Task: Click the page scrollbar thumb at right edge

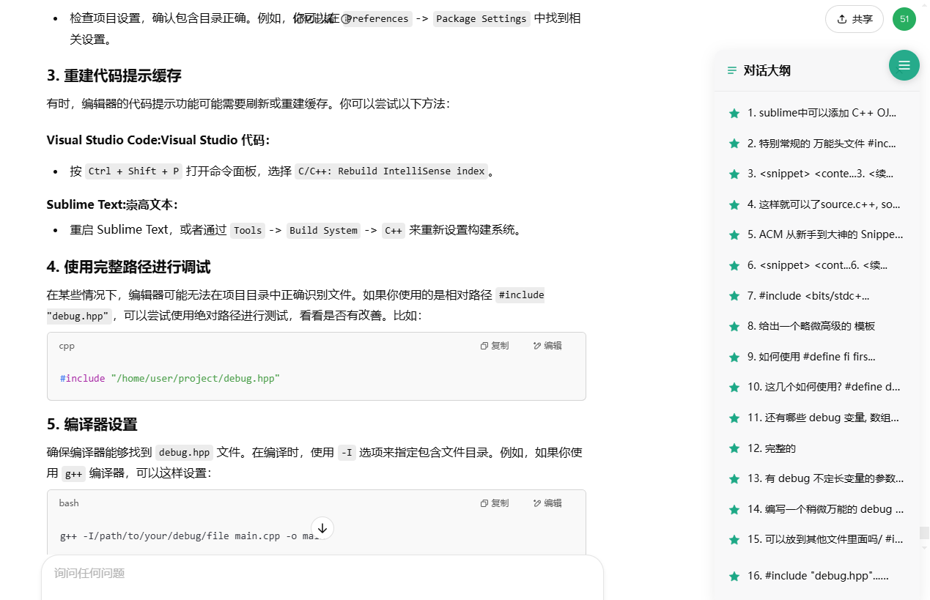Action: (925, 533)
